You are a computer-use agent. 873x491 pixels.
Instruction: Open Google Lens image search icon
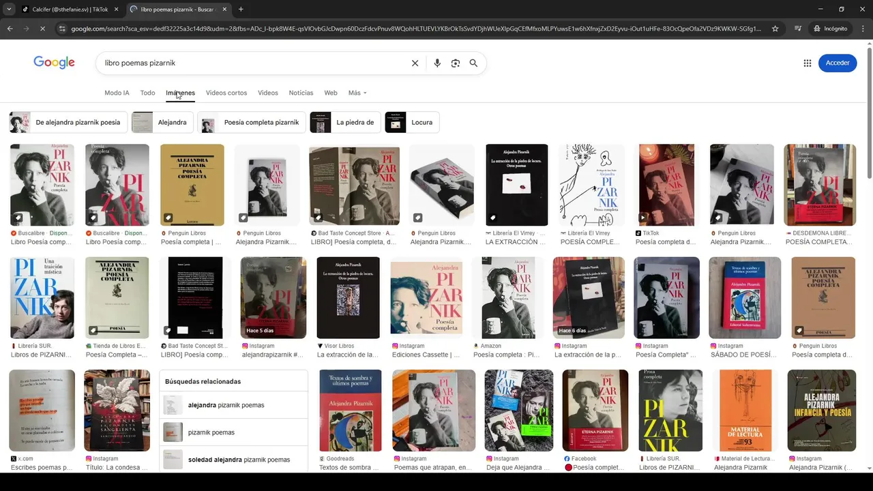(x=456, y=63)
